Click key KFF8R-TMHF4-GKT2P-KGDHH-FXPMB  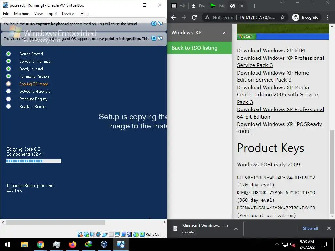tap(276, 177)
